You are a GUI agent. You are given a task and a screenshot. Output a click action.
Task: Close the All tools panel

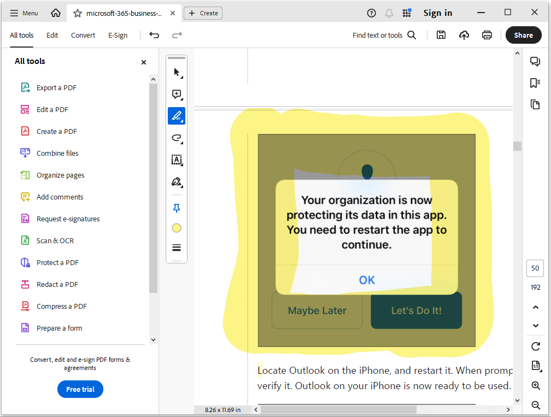click(143, 62)
